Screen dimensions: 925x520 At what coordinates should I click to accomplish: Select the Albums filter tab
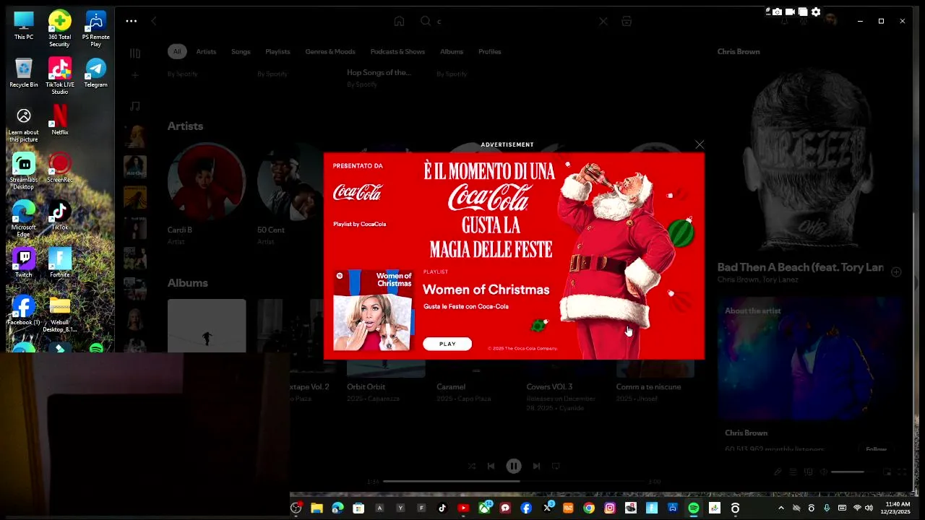click(x=452, y=51)
